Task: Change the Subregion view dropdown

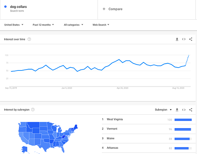Action: pos(164,110)
